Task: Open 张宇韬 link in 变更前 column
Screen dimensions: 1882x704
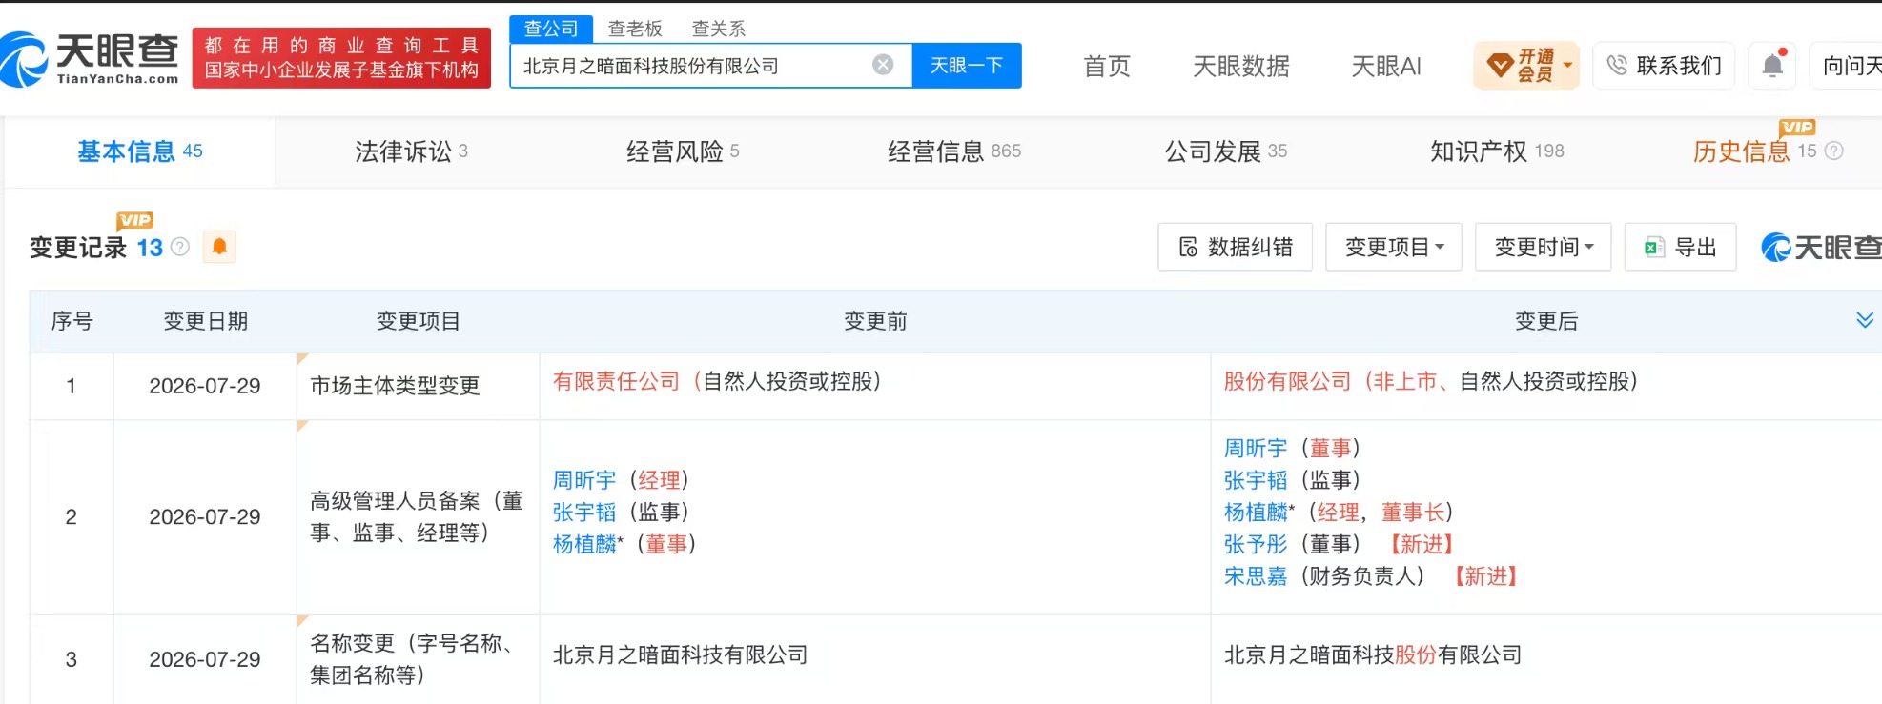Action: (584, 513)
